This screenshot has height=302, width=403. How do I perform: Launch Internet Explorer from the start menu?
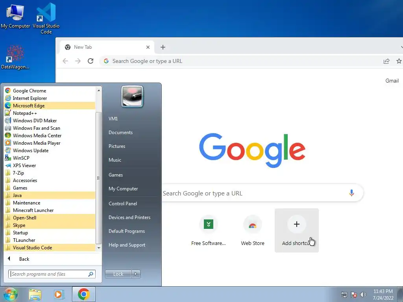50,98
